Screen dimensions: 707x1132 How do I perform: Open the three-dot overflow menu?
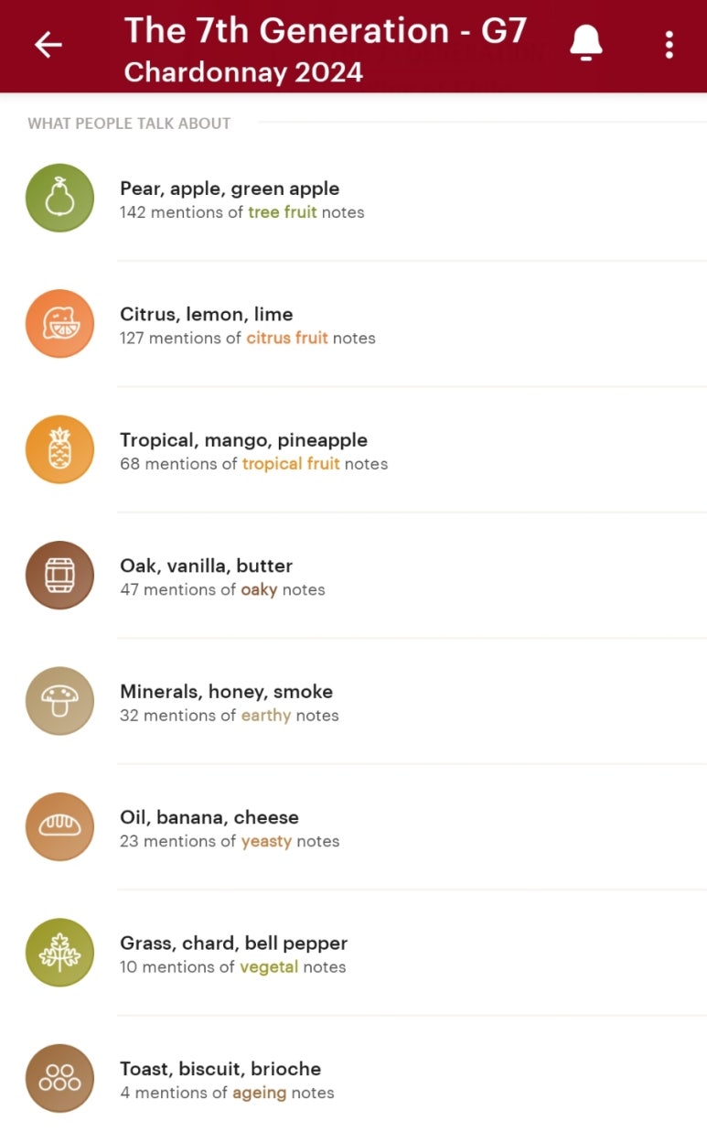pyautogui.click(x=670, y=44)
